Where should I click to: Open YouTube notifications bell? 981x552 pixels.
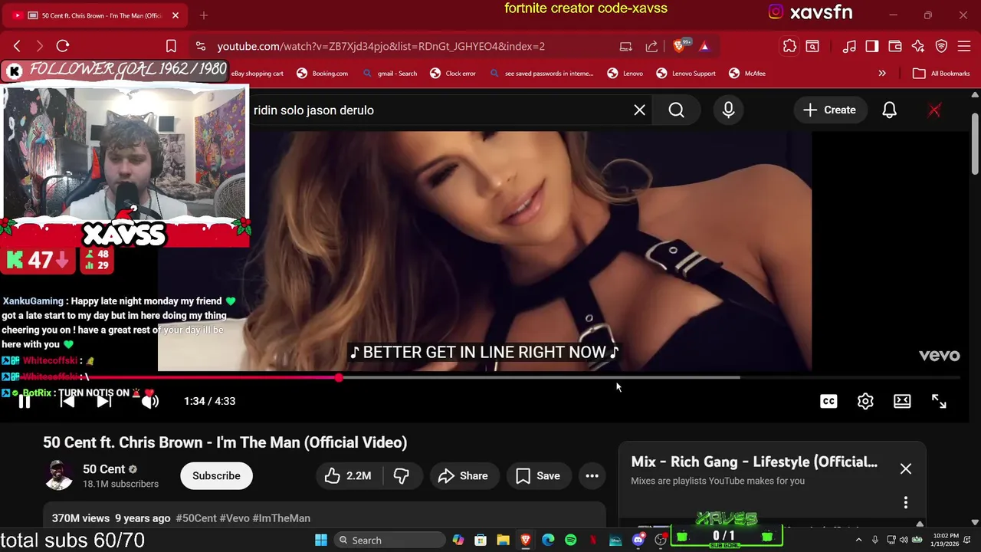click(x=889, y=110)
